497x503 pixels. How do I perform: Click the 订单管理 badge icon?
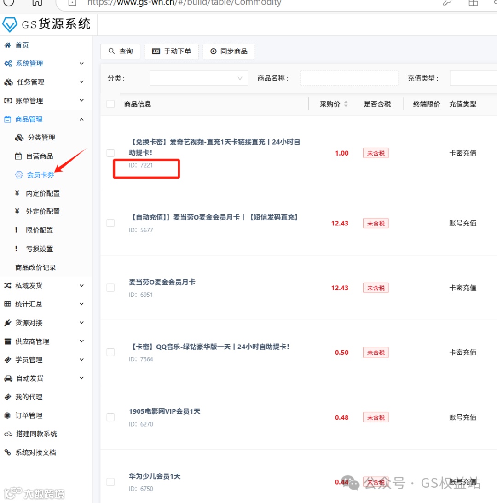8,416
